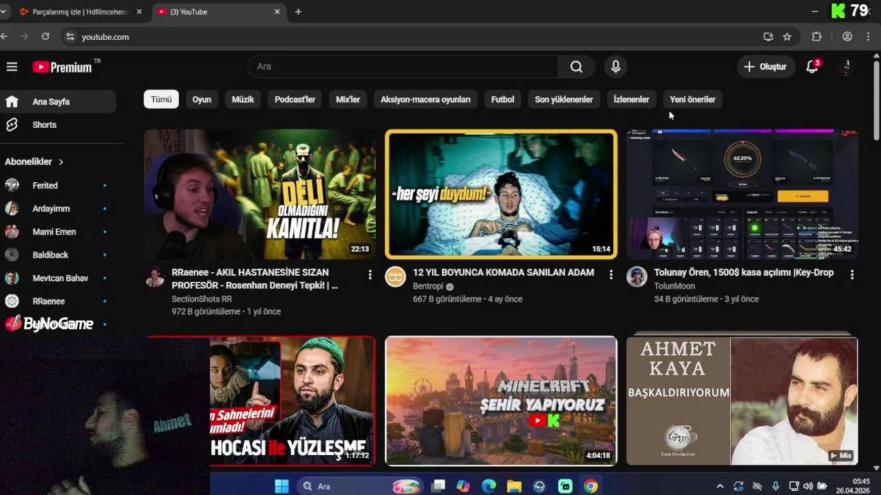Open the Ferited subscription channel
The image size is (881, 495).
[x=58, y=186]
